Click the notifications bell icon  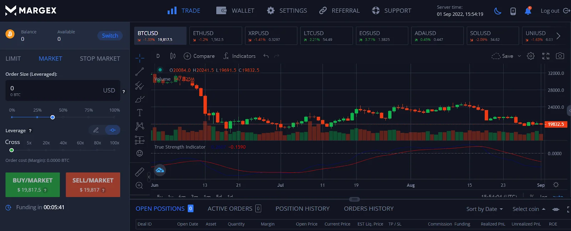point(528,11)
